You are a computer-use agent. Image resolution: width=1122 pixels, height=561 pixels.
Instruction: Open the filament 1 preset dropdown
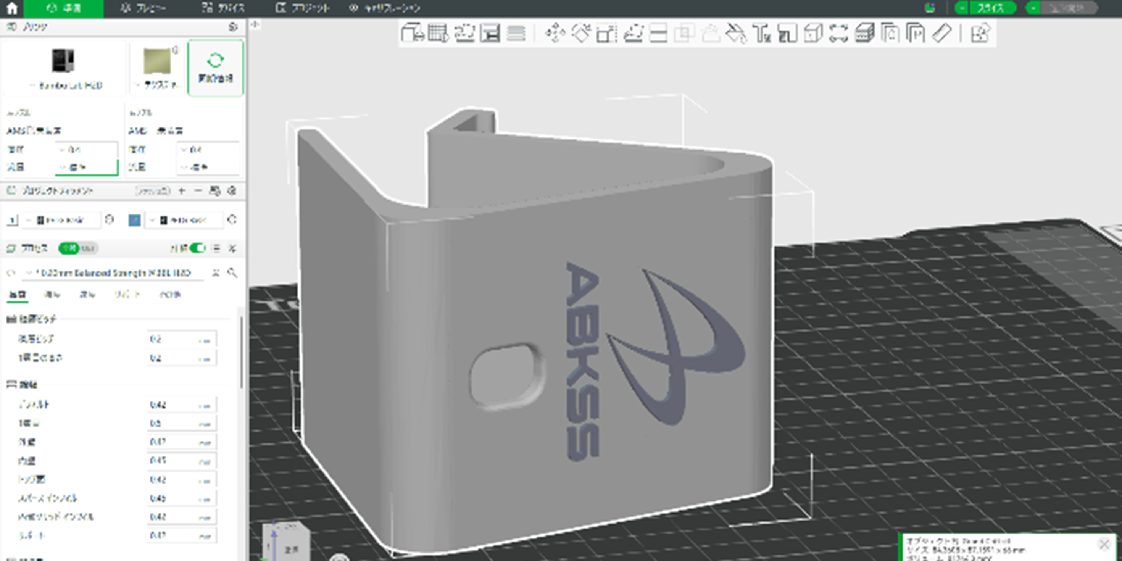click(60, 220)
